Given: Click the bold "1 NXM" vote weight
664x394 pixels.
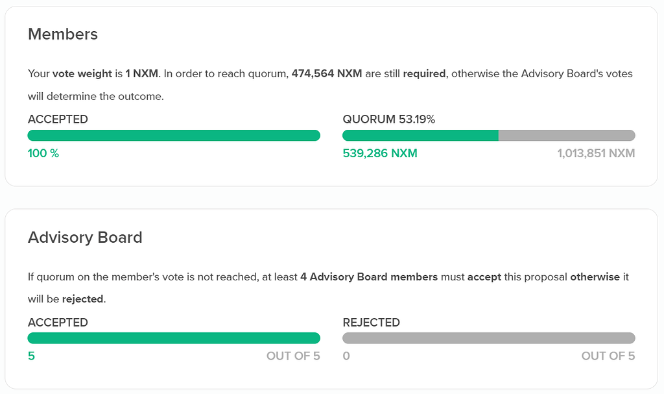Looking at the screenshot, I should (142, 73).
